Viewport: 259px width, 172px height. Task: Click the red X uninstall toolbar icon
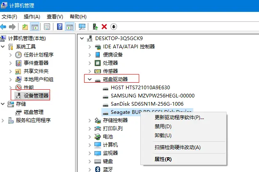(x=104, y=27)
